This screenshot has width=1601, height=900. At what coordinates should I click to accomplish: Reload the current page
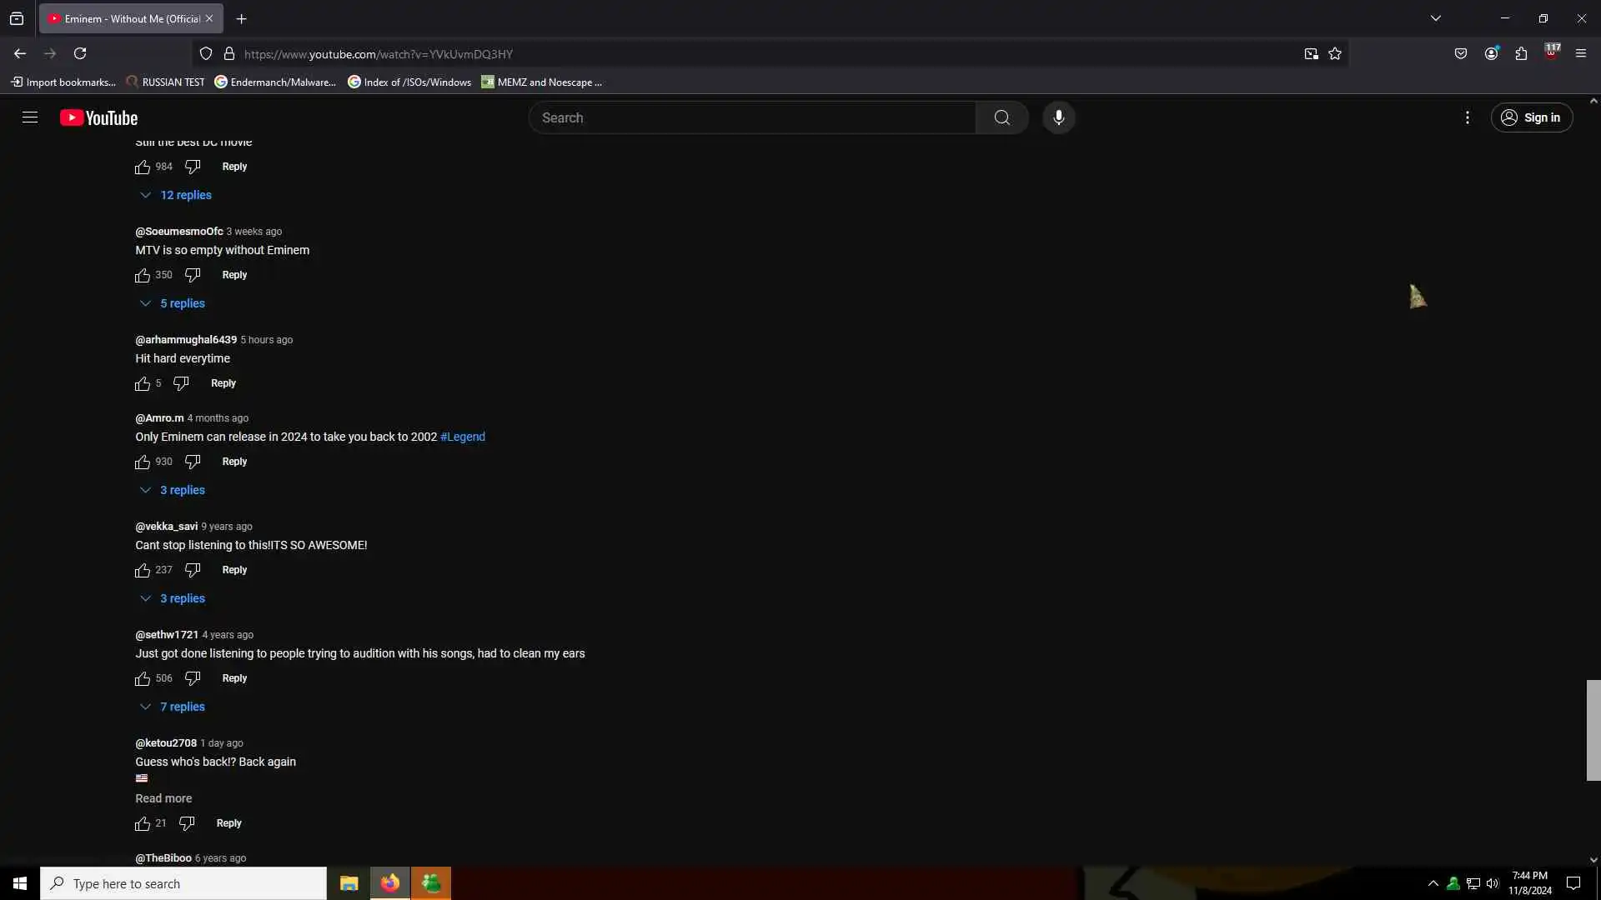pyautogui.click(x=80, y=53)
